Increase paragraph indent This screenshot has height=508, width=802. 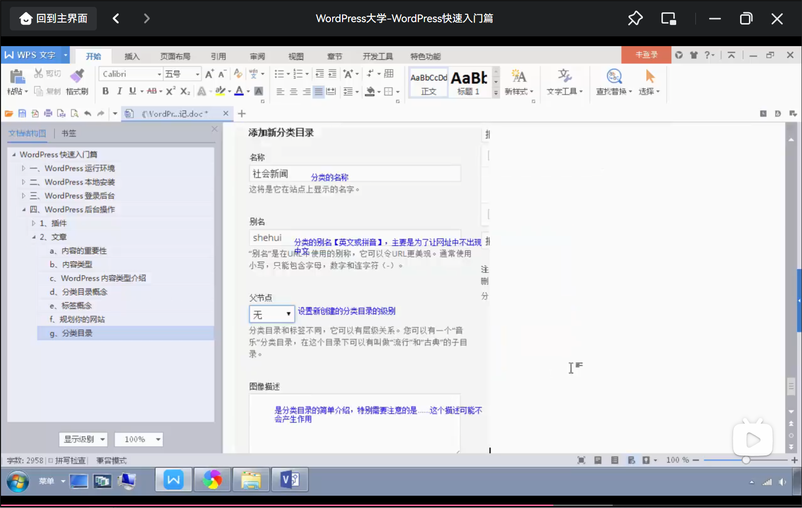(x=333, y=74)
